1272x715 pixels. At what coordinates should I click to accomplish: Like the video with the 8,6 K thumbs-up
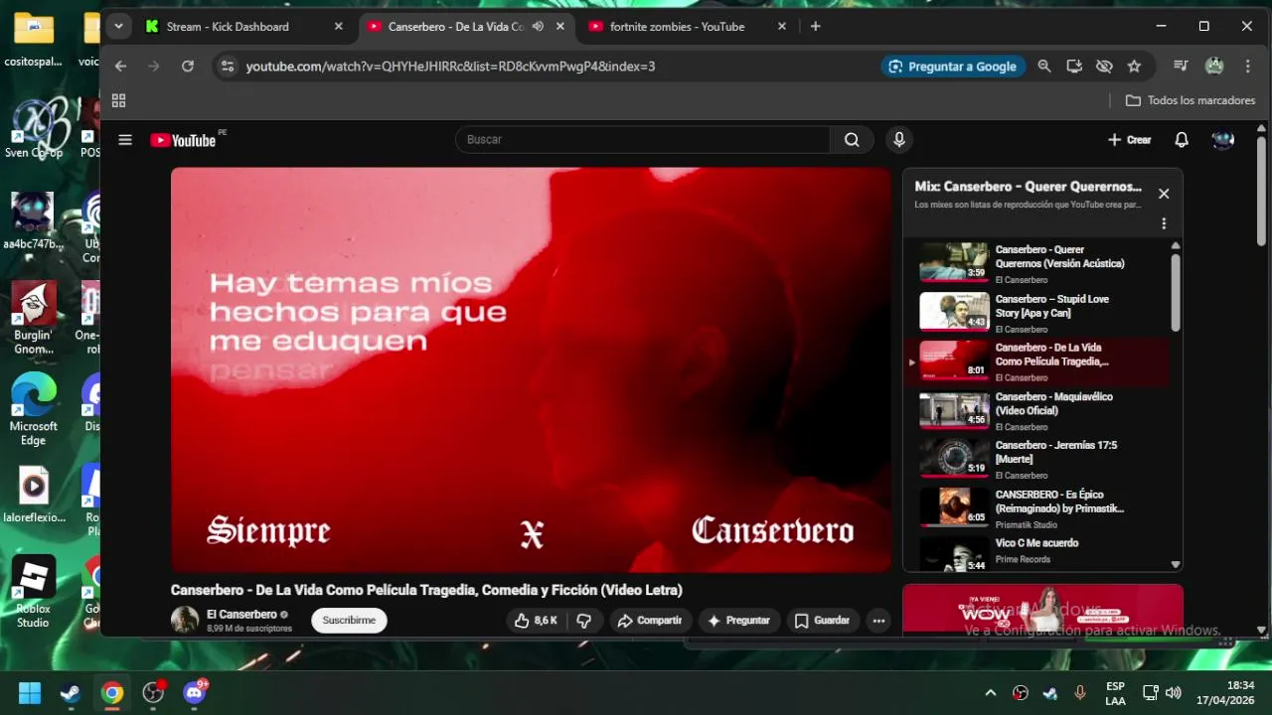[536, 621]
